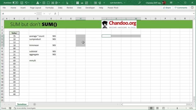This screenshot has width=196, height=110.
Task: Click the zoom slider handle
Action: pos(177,108)
